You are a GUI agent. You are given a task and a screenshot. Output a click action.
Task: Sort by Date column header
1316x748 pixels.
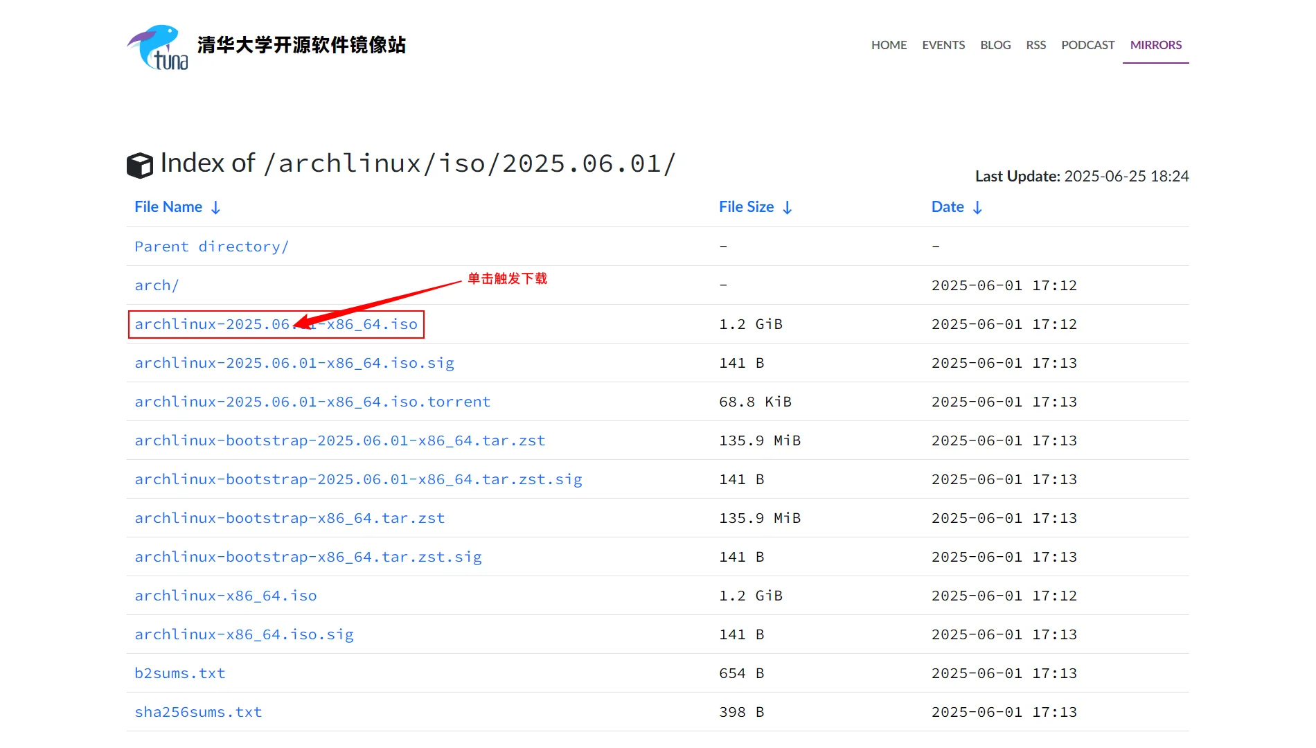coord(948,207)
